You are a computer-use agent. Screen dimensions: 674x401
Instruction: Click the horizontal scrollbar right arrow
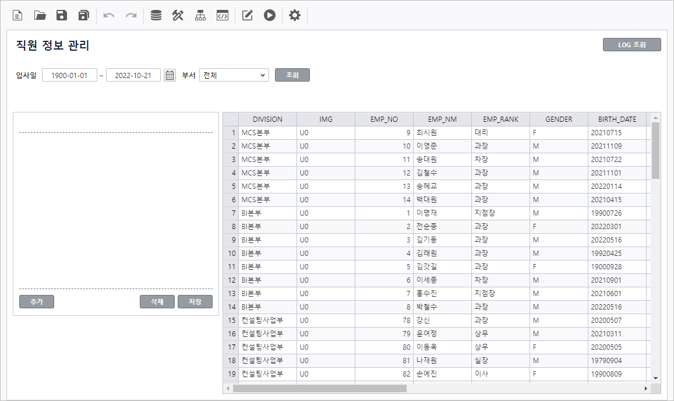645,388
